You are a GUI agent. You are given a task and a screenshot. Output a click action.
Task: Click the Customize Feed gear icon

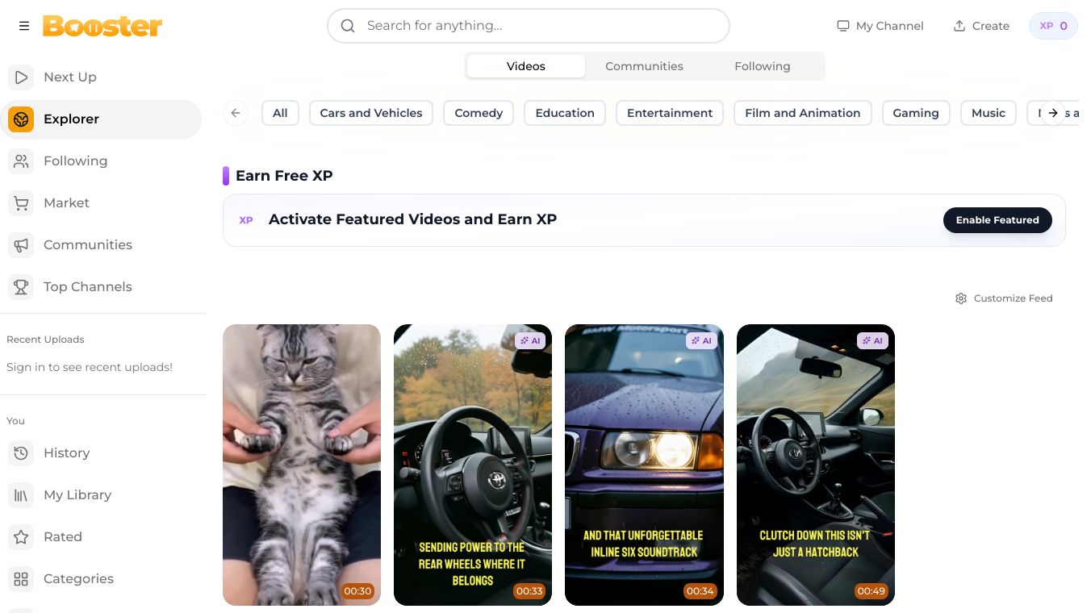click(x=961, y=298)
